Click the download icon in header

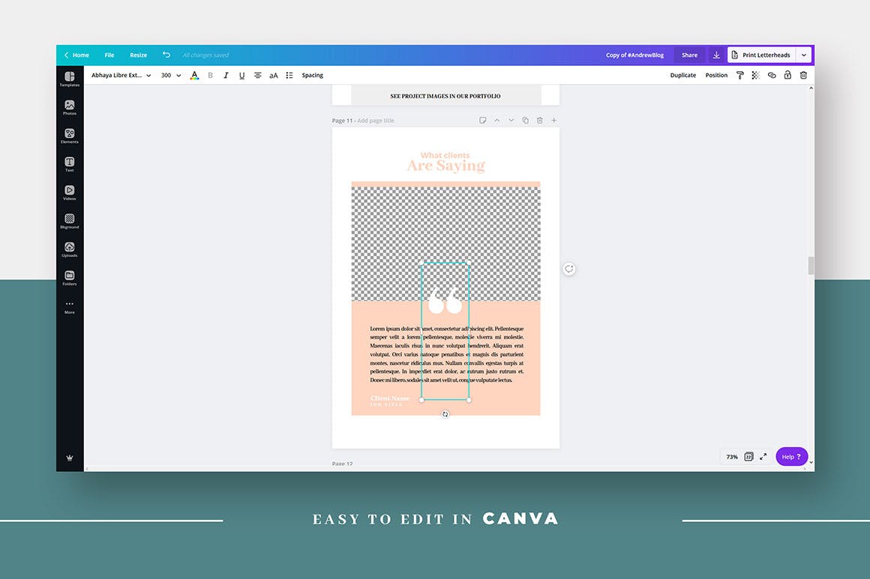click(x=716, y=55)
